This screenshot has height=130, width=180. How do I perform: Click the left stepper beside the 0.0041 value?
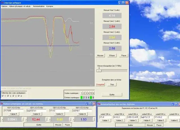click(x=3, y=120)
